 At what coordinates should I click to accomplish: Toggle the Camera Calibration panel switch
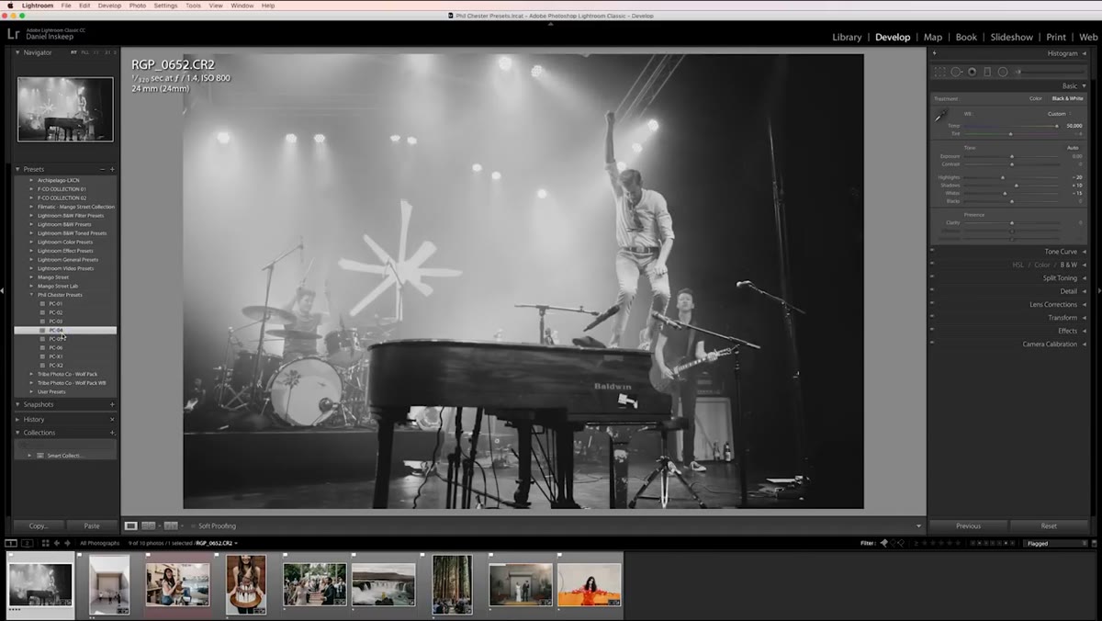tap(932, 344)
